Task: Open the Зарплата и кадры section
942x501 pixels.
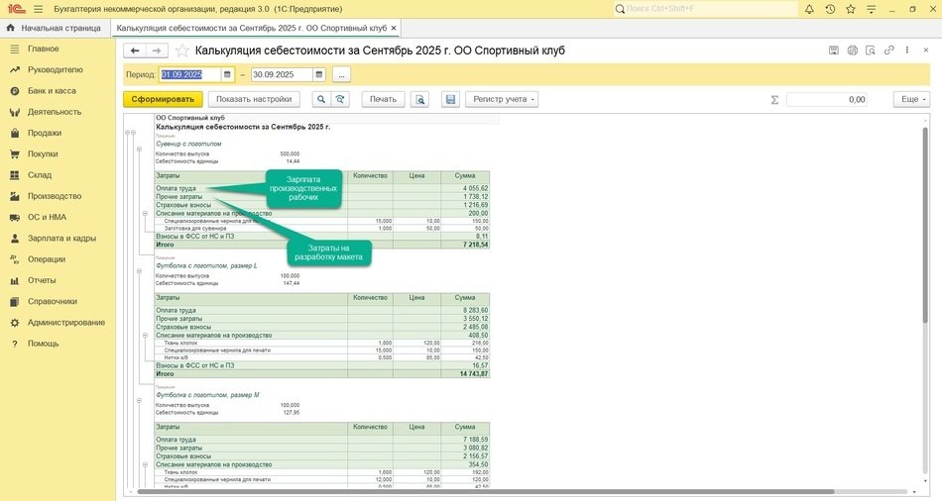Action: [61, 239]
